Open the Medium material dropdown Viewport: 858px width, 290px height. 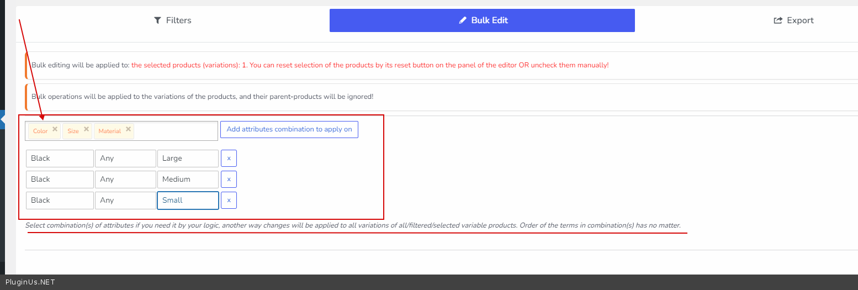[188, 180]
